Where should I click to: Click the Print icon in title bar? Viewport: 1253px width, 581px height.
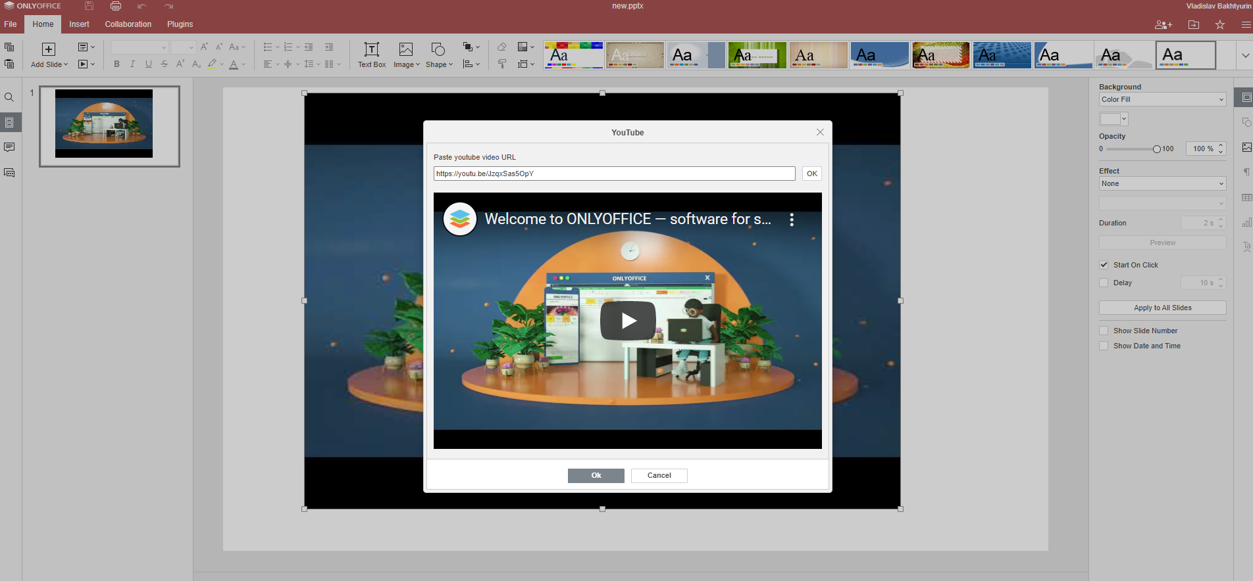pos(116,7)
